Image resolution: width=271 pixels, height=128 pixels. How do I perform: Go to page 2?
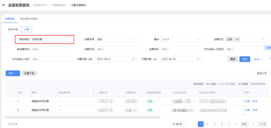pos(208,124)
